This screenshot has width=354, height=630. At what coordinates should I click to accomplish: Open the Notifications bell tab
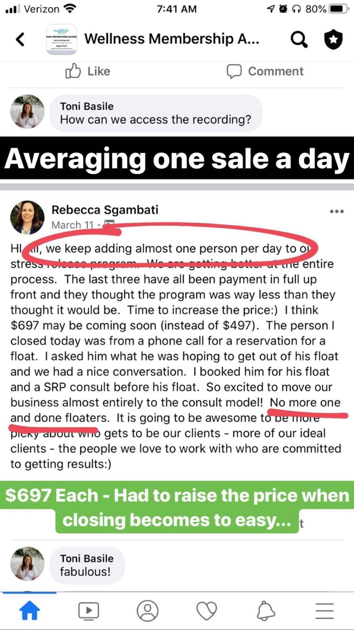(266, 611)
